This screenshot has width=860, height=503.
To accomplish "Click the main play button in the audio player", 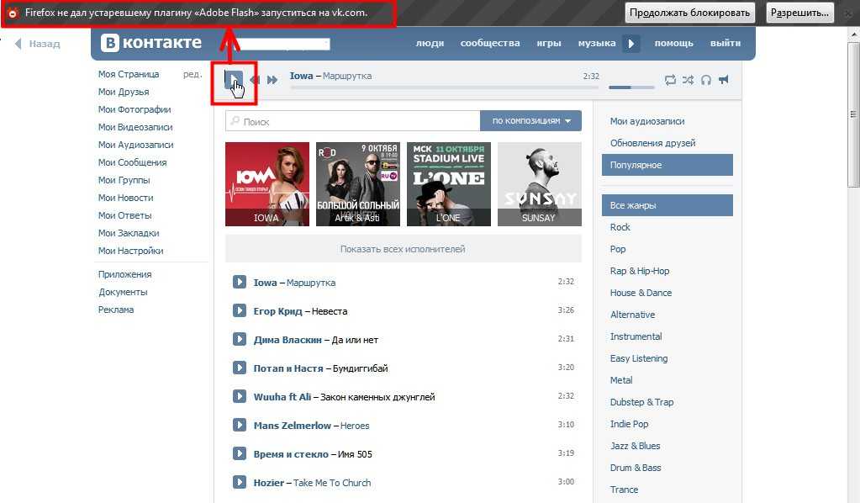I will pyautogui.click(x=233, y=80).
